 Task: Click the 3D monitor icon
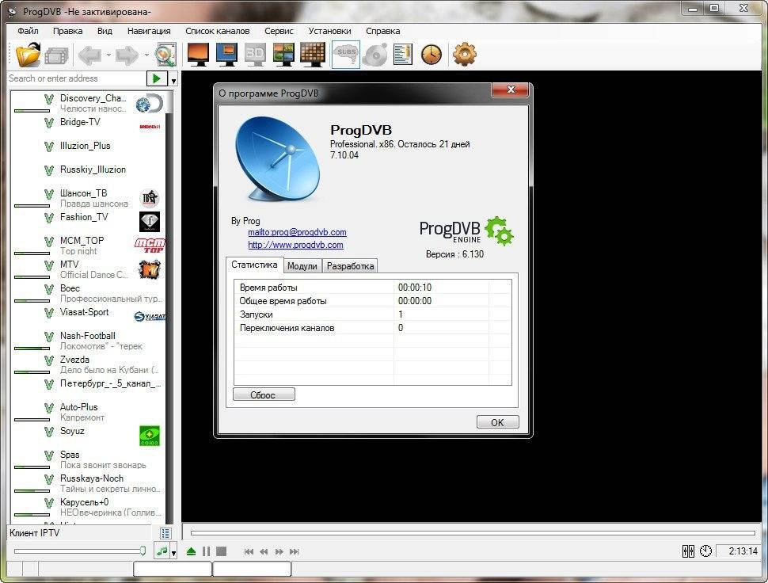pyautogui.click(x=255, y=54)
